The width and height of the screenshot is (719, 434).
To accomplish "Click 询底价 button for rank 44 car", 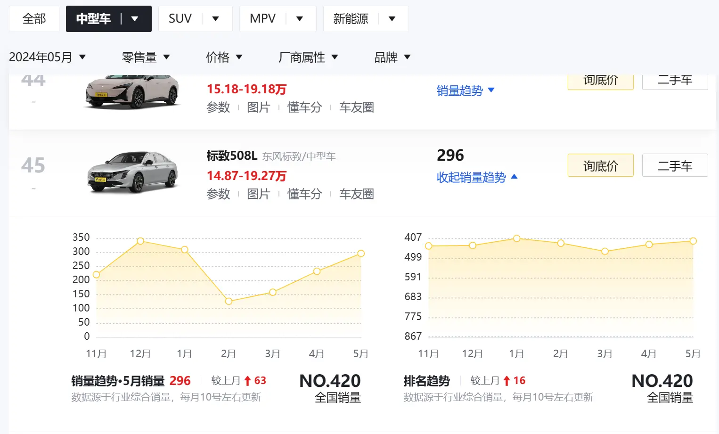I will (600, 81).
